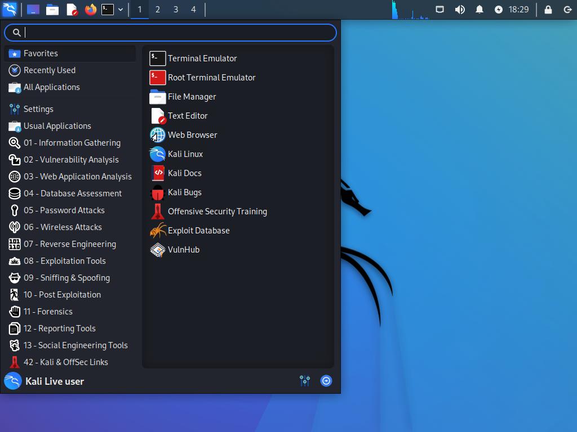Open 02 - Vulnerability Analysis category
Image resolution: width=577 pixels, height=432 pixels.
[x=70, y=160]
